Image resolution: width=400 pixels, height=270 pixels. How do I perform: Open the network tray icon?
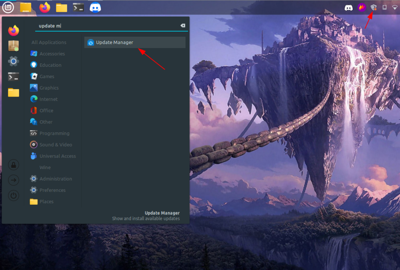(x=395, y=7)
